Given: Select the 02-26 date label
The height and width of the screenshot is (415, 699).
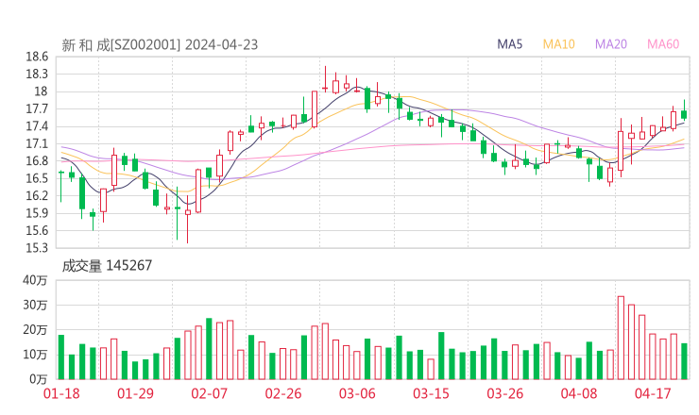Looking at the screenshot, I should pyautogui.click(x=283, y=393).
